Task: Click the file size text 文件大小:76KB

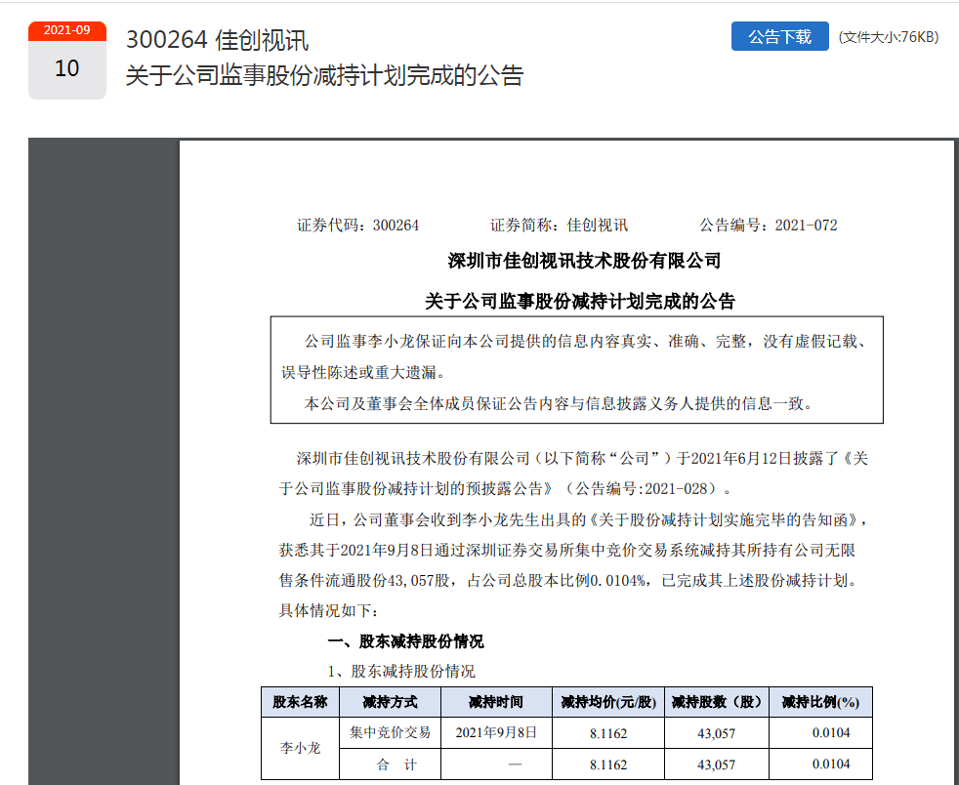Action: 888,37
